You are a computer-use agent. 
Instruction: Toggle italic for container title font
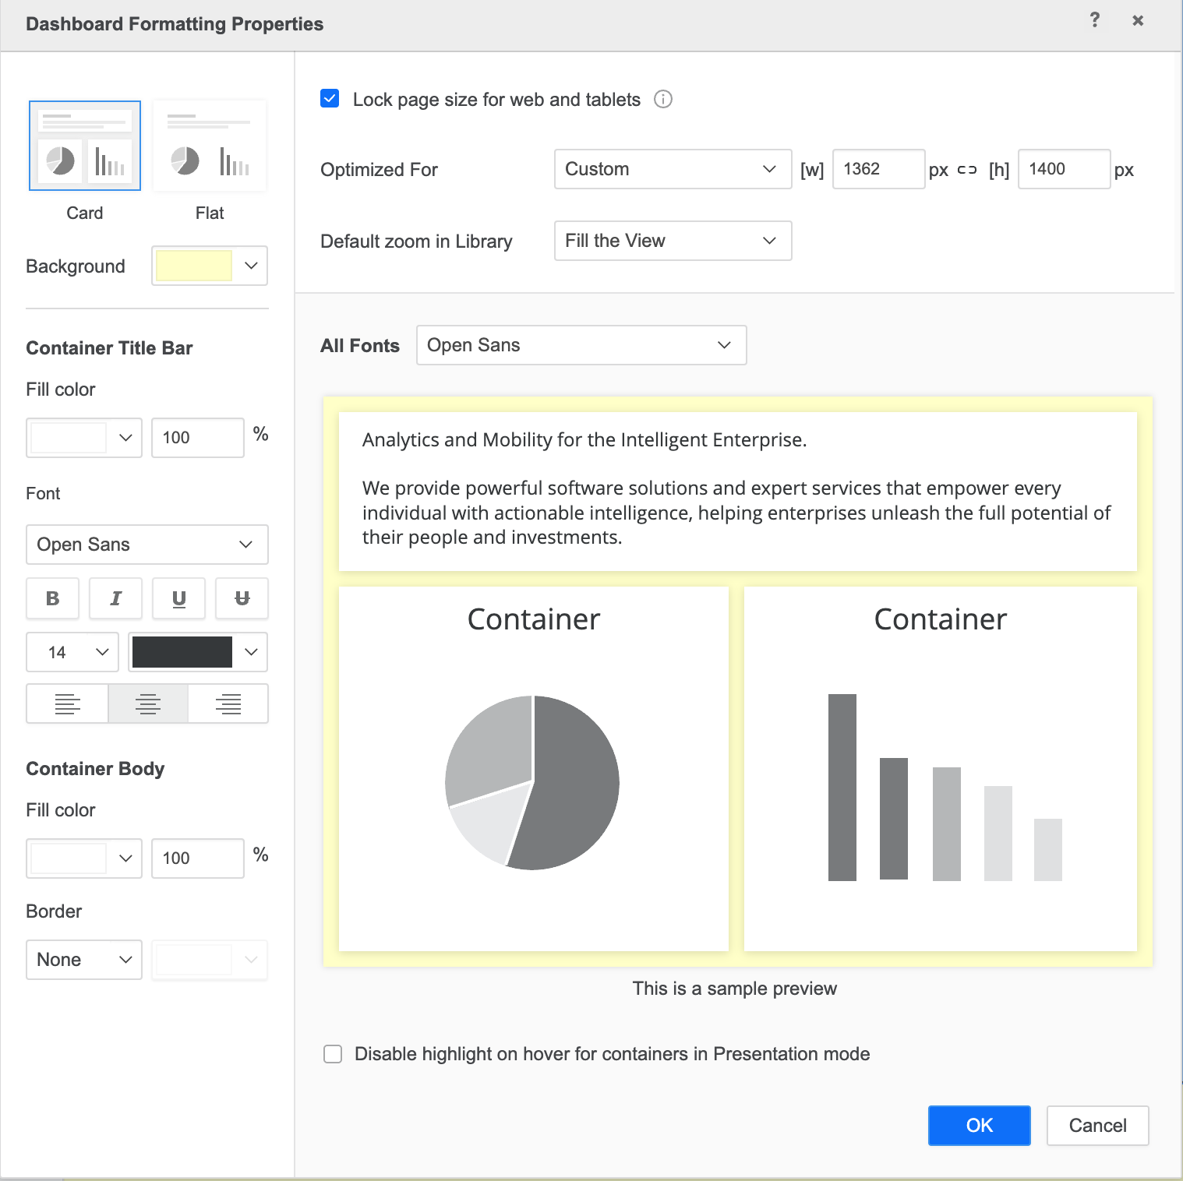(x=115, y=598)
